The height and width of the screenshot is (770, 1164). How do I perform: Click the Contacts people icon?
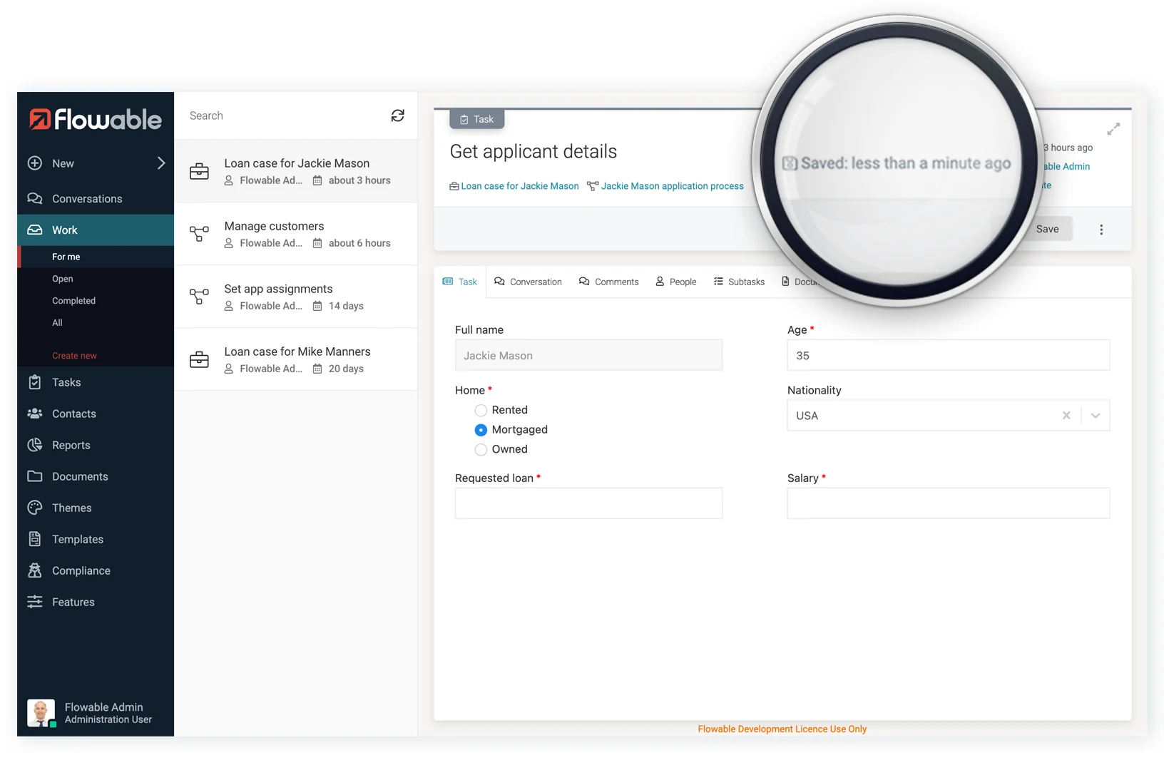click(x=34, y=414)
